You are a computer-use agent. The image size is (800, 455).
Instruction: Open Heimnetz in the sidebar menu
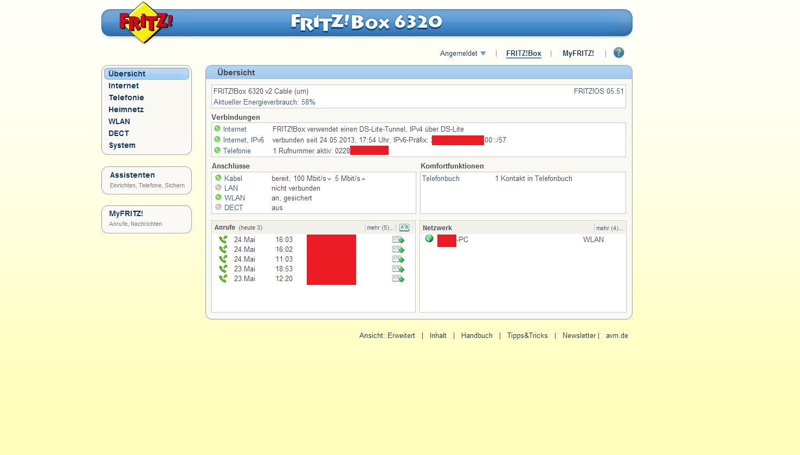click(x=126, y=109)
